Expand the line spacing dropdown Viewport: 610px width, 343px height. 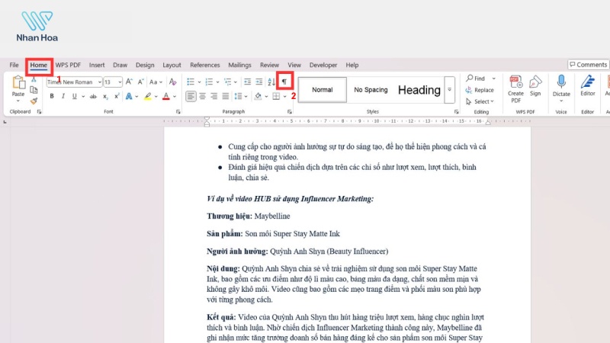246,97
